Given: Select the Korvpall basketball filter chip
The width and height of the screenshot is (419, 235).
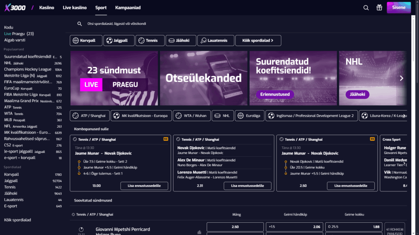Looking at the screenshot, I should pyautogui.click(x=86, y=40).
